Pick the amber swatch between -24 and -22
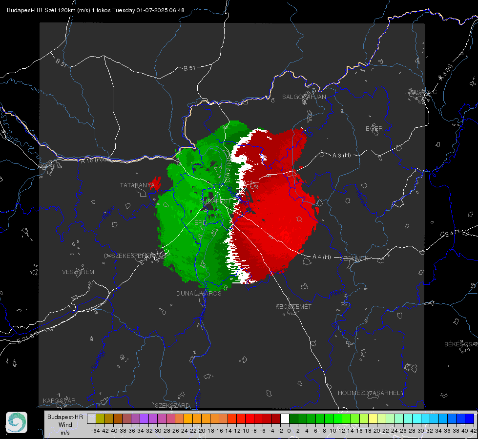478x439 pixels. coord(188,419)
